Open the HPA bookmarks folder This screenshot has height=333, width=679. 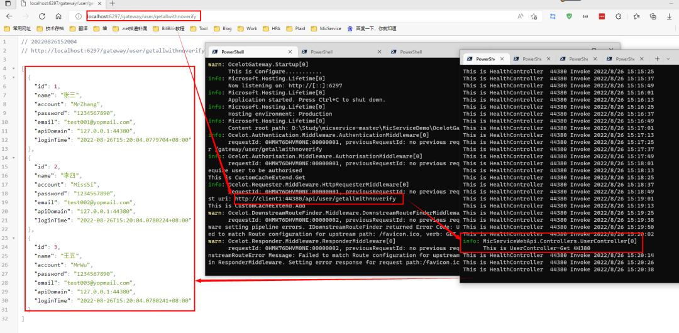click(x=272, y=28)
